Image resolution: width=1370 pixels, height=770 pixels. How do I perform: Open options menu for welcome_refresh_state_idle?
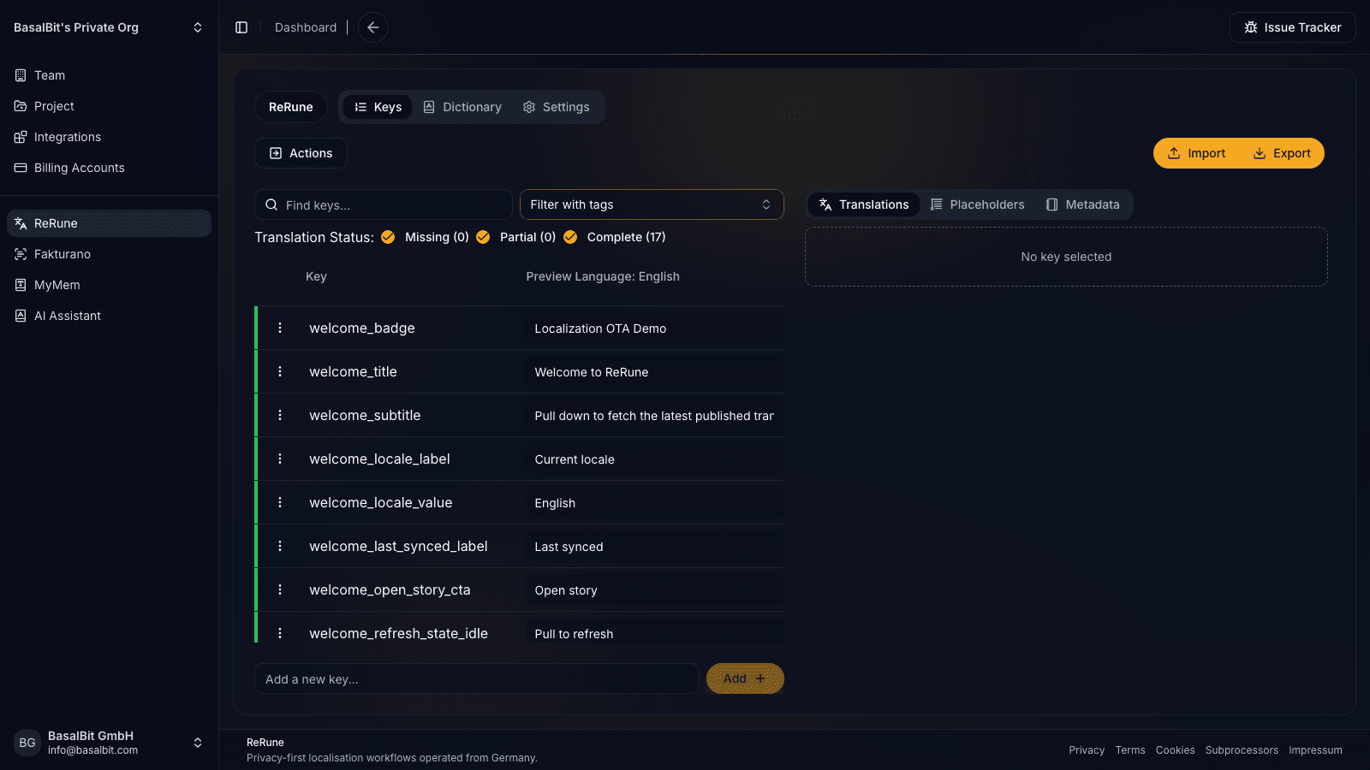(280, 633)
